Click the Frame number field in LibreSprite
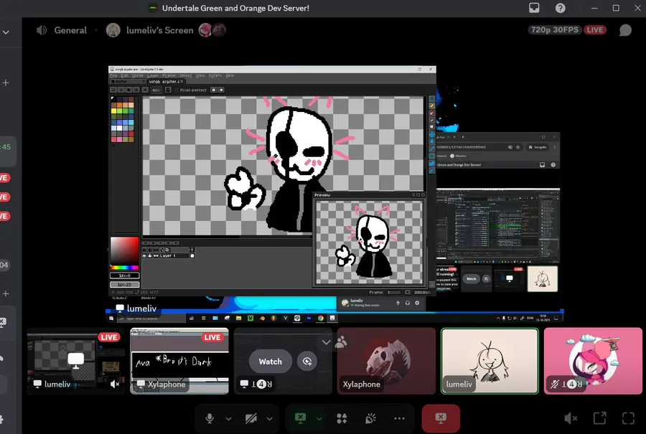 tap(394, 293)
